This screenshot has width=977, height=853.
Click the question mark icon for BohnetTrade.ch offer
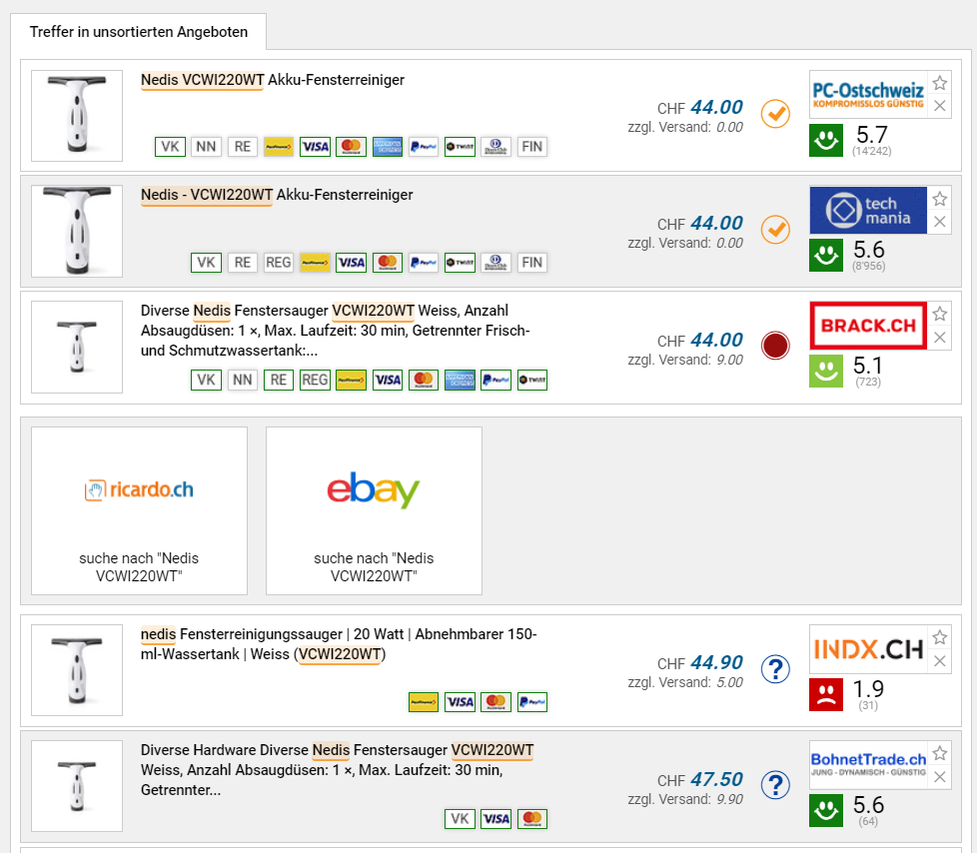pyautogui.click(x=775, y=785)
